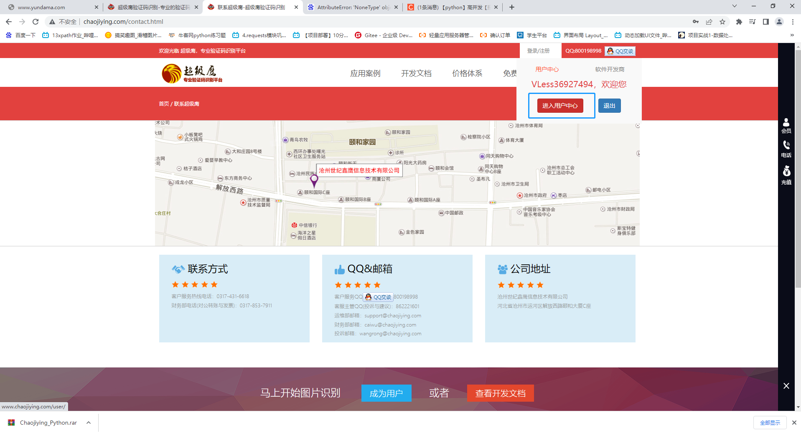Expand the tab search dropdown arrow
Viewport: 801px width, 433px height.
coord(734,6)
